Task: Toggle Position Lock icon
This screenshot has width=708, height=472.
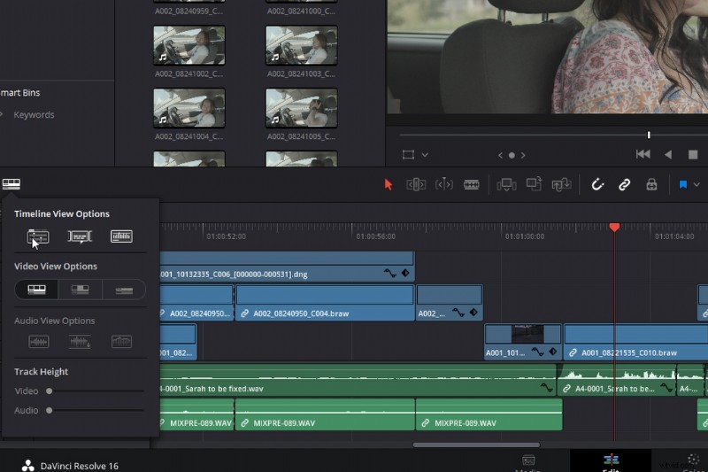Action: coord(651,184)
